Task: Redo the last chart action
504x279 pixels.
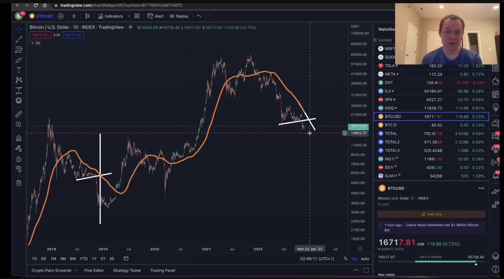Action: 210,16
